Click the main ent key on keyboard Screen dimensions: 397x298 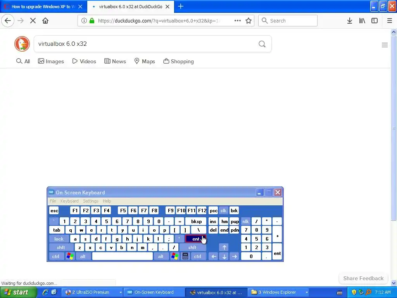pyautogui.click(x=195, y=239)
